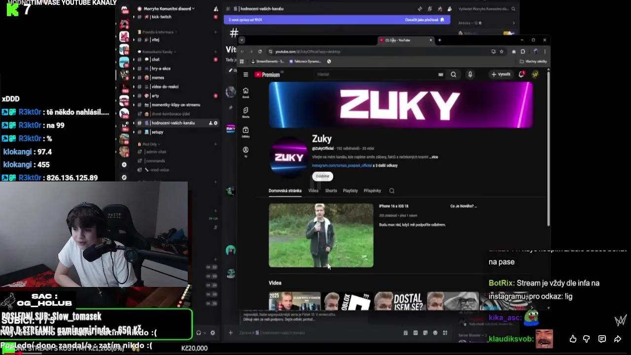Expand thread arrow next to setupy channel
Screen dimensions: 631x355
click(134, 132)
